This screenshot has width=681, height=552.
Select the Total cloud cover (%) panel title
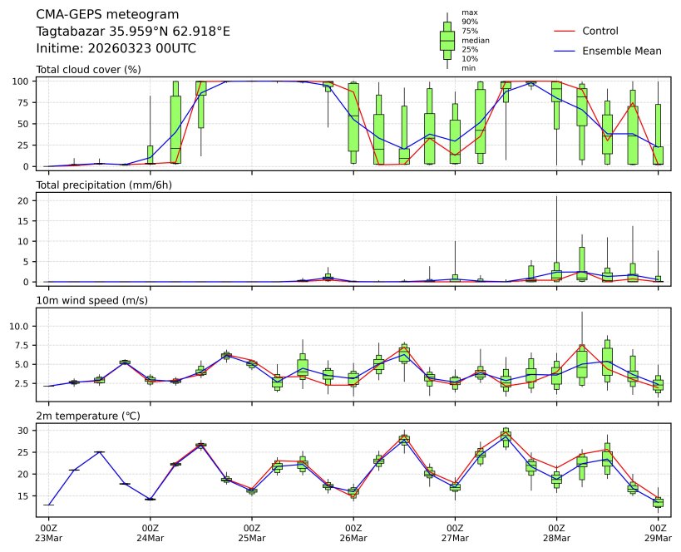point(88,69)
